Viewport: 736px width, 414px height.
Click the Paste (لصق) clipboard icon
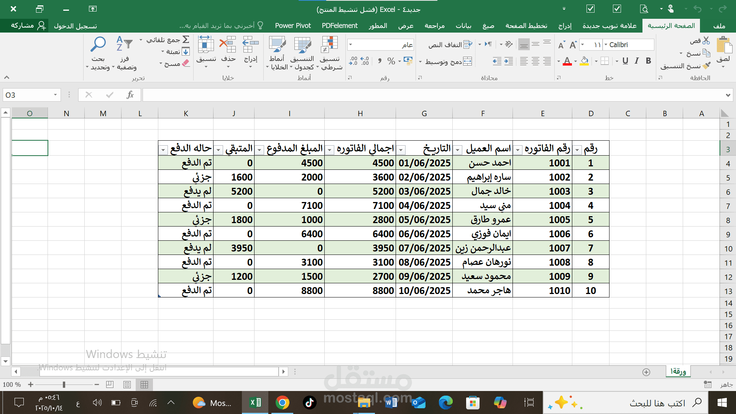tap(724, 46)
